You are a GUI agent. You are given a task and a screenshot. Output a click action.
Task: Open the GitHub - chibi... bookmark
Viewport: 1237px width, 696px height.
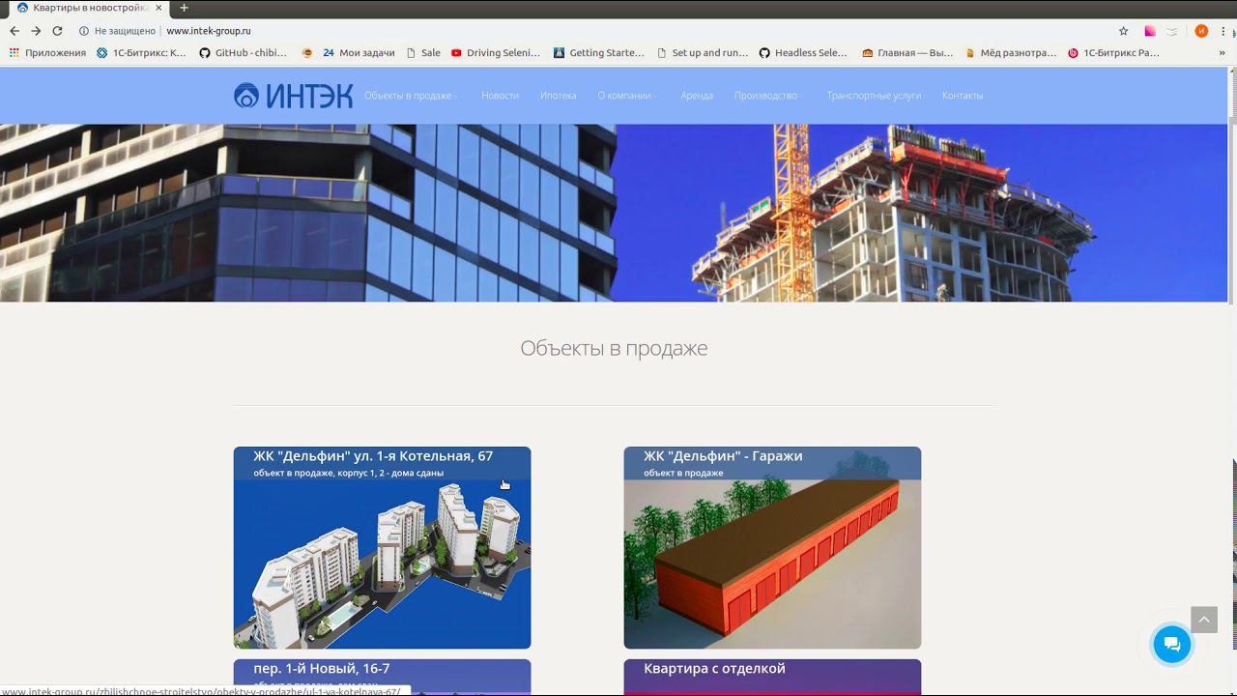(243, 53)
